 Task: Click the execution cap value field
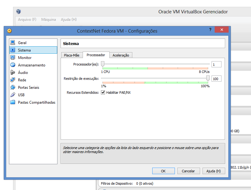[216, 79]
